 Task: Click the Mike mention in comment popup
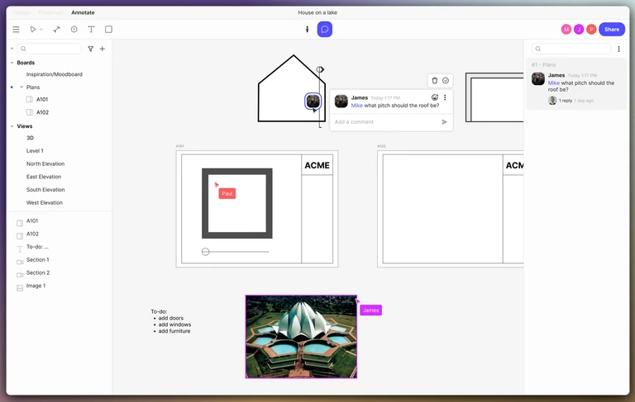(357, 106)
